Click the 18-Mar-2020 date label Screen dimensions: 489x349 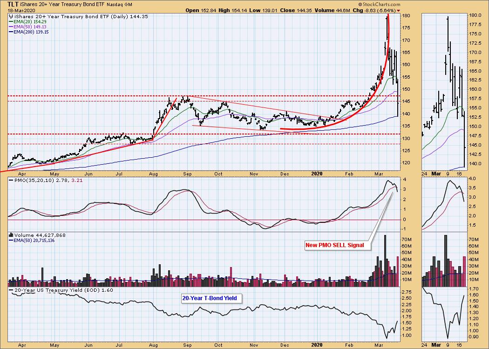tap(20, 10)
